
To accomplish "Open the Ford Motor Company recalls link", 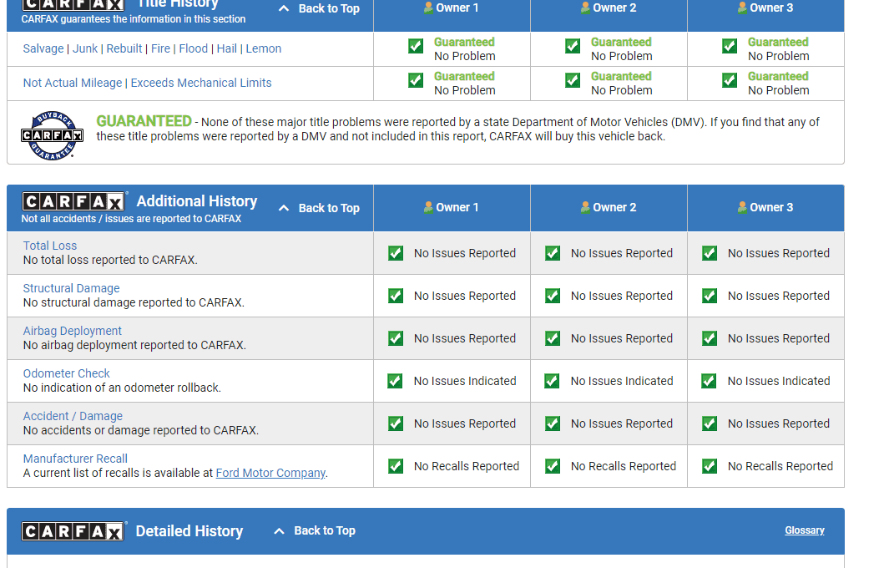I will tap(270, 473).
